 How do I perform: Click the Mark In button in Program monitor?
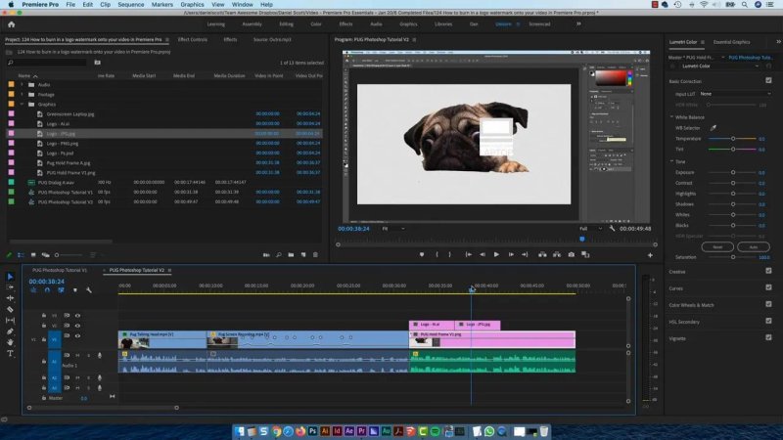(437, 254)
